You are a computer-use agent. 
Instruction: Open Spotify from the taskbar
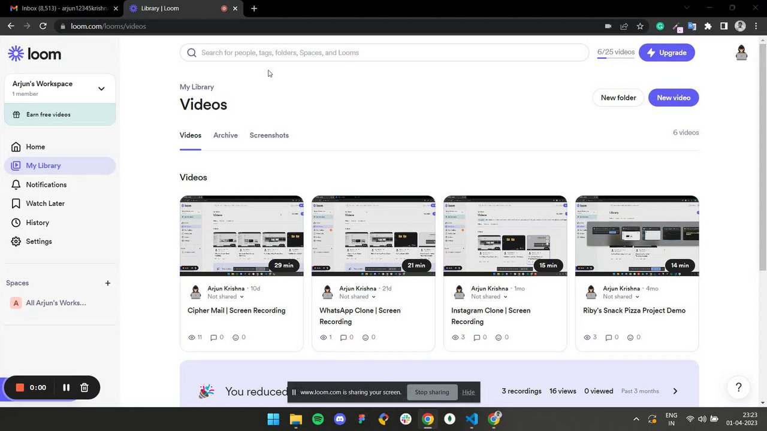(318, 419)
